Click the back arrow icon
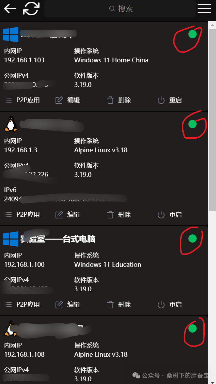 pos(10,9)
